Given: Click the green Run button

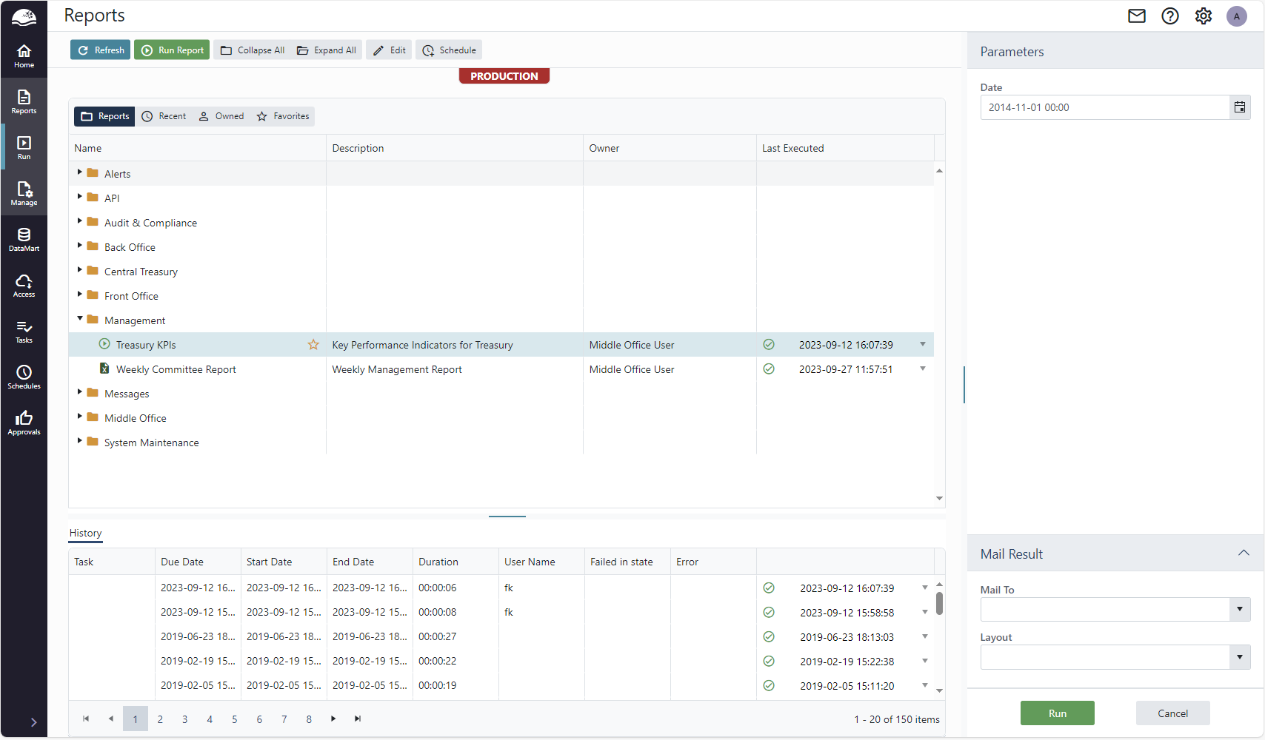Looking at the screenshot, I should pos(1057,713).
